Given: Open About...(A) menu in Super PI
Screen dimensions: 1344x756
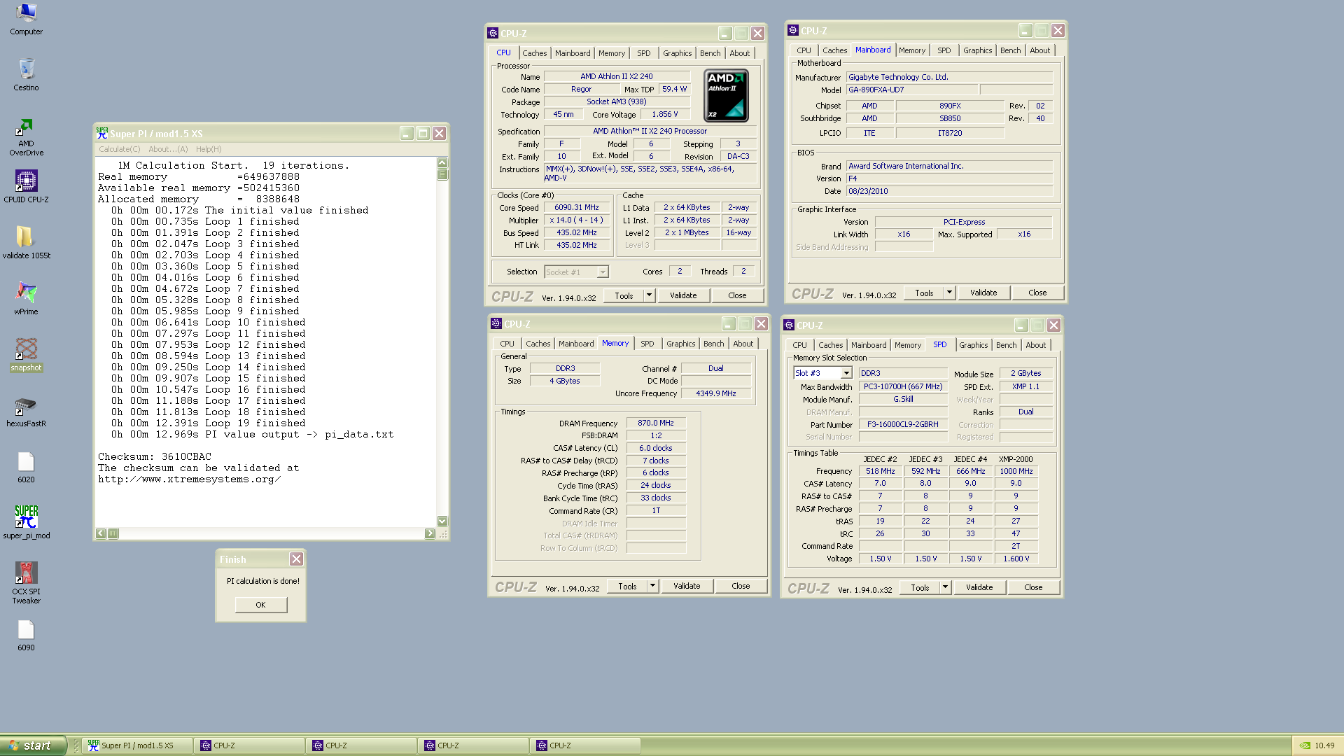Looking at the screenshot, I should tap(168, 149).
